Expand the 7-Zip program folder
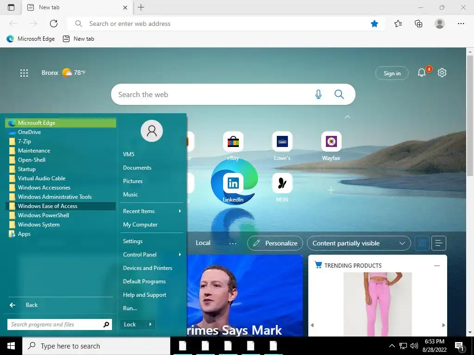Screen dimensions: 474x355 click(x=61, y=141)
